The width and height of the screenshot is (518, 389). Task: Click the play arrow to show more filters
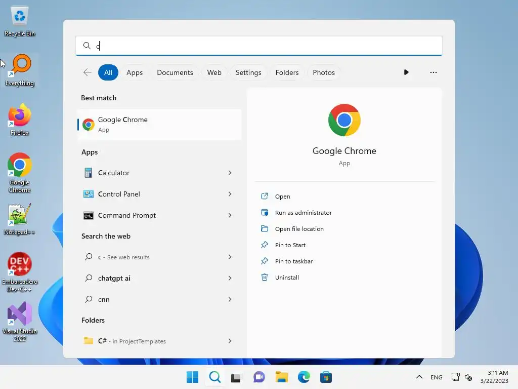tap(406, 72)
